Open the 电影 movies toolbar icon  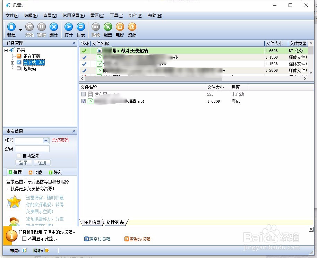coord(120,27)
